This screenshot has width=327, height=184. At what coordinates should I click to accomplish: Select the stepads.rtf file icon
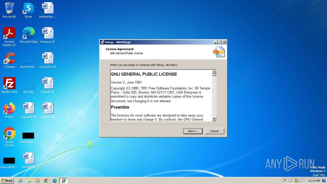(x=48, y=85)
